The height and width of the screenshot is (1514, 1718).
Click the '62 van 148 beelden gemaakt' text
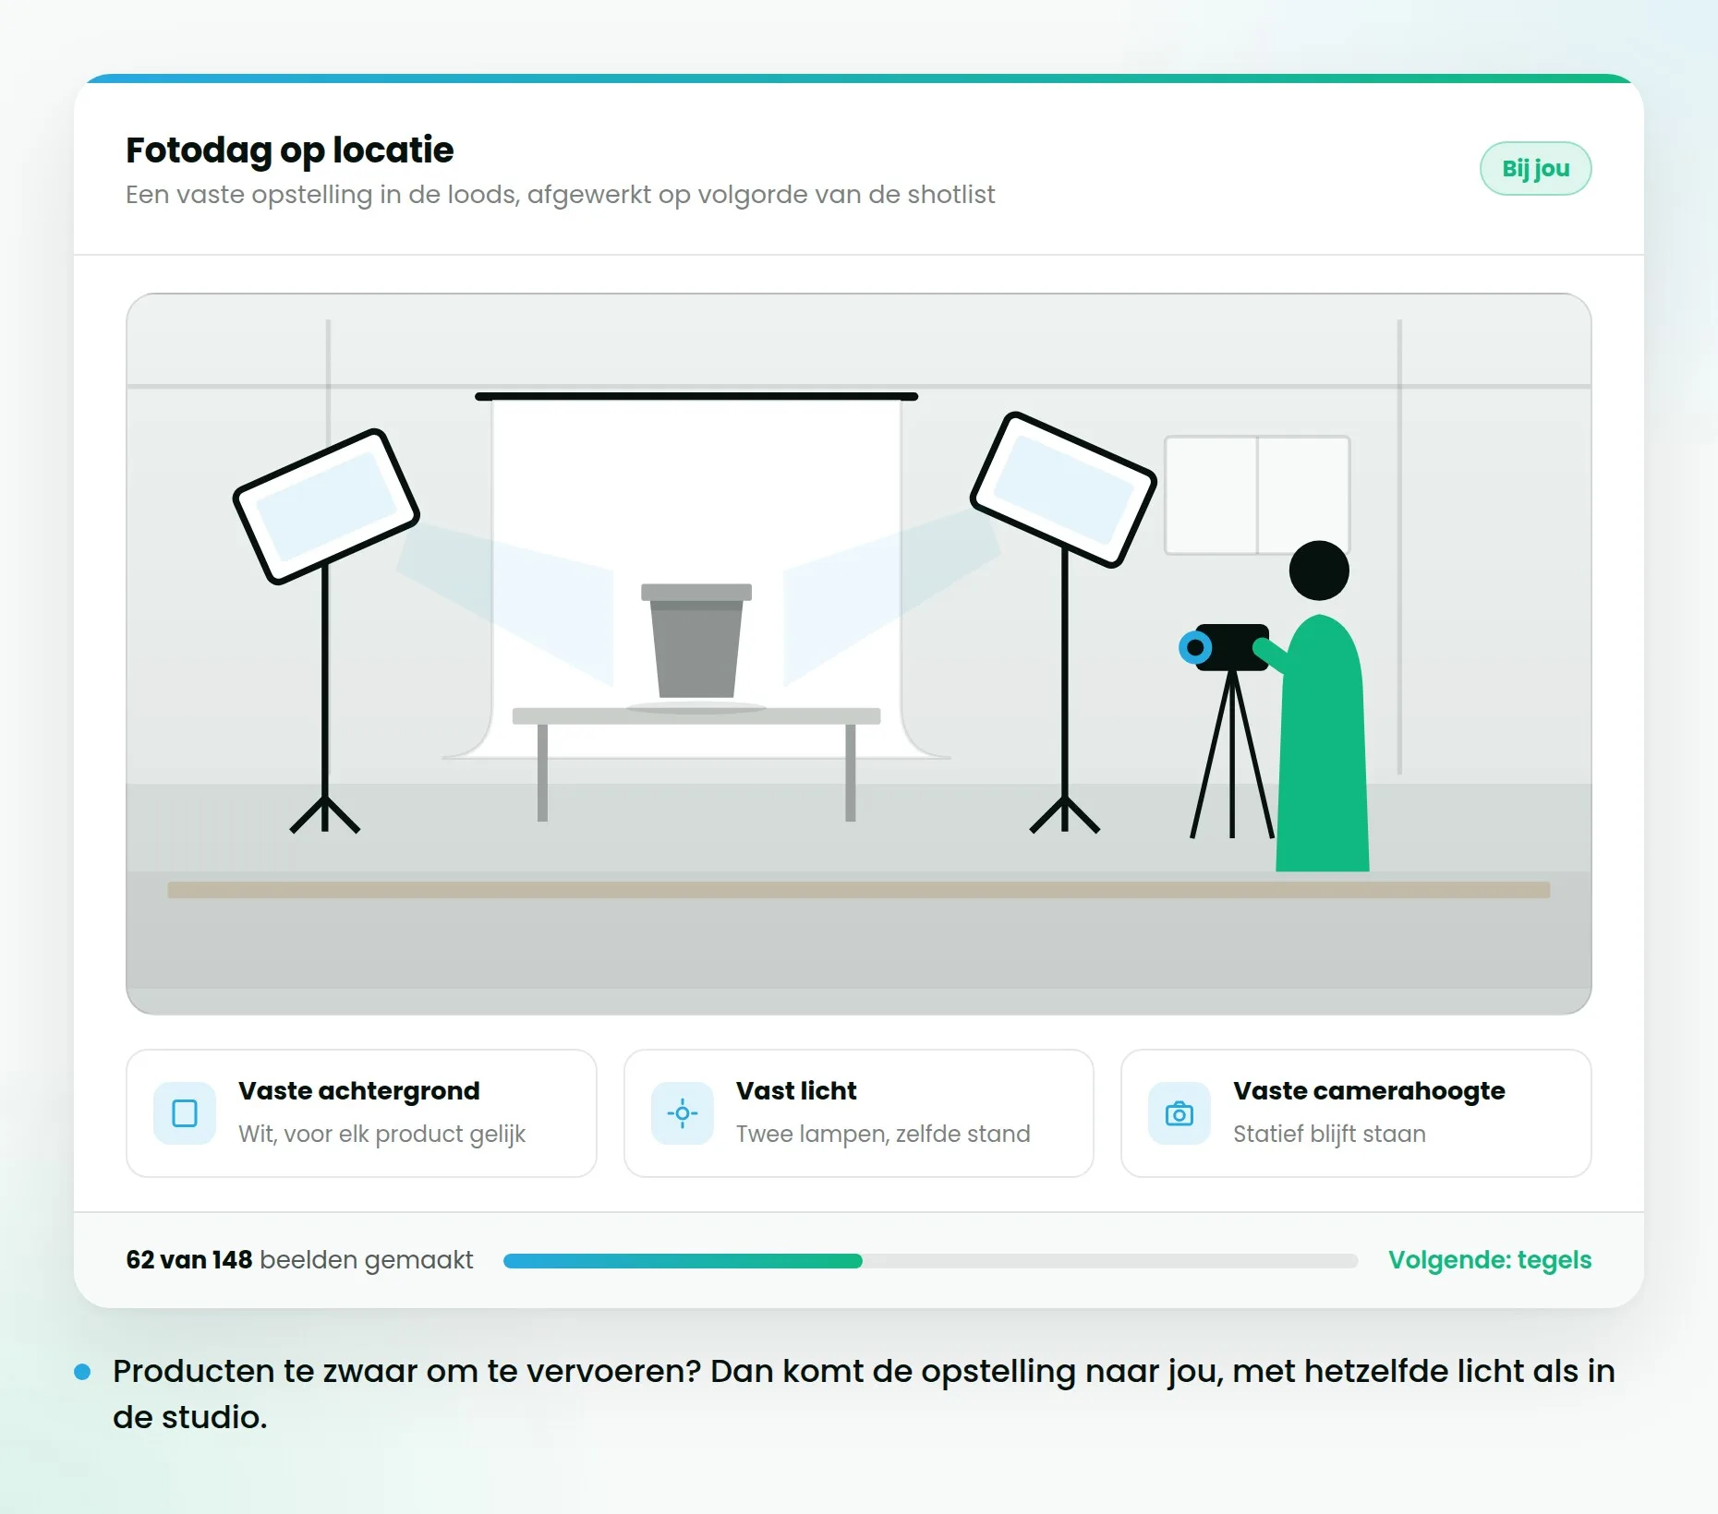pyautogui.click(x=299, y=1260)
